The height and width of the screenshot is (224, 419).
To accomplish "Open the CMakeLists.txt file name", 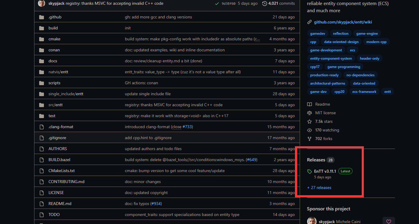I will point(61,171).
